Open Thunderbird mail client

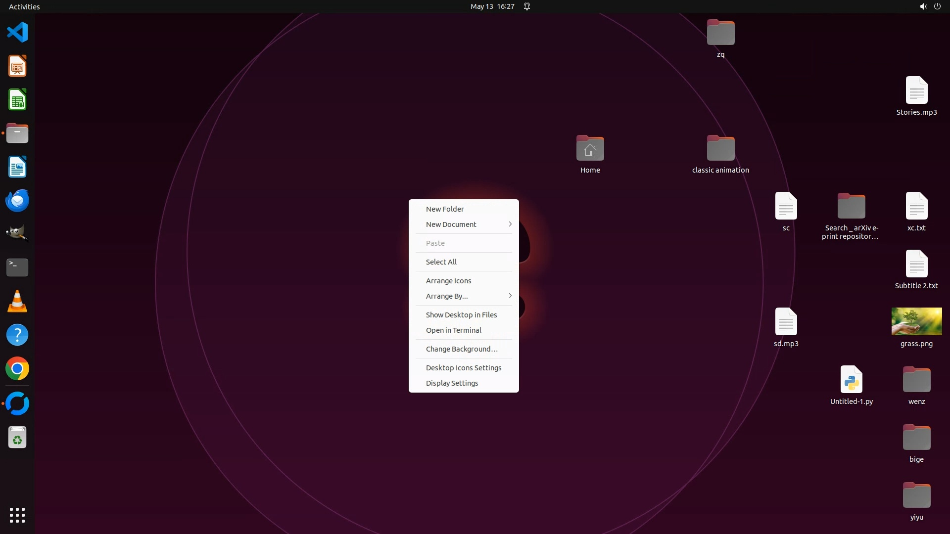coord(17,201)
